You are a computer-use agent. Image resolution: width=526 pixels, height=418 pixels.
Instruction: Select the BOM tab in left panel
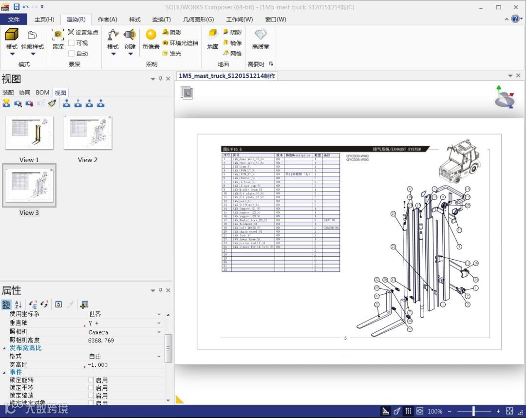pos(42,93)
